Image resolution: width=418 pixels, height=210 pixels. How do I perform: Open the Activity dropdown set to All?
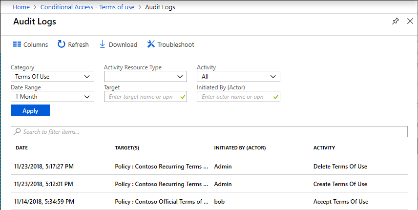point(238,77)
